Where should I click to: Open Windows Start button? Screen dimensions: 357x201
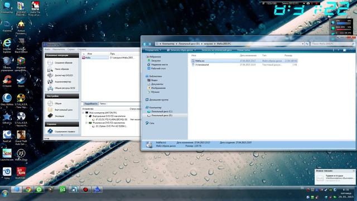pyautogui.click(x=5, y=194)
